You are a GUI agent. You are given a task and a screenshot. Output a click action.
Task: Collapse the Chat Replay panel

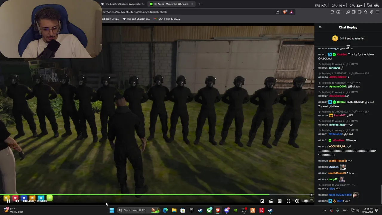pyautogui.click(x=320, y=27)
